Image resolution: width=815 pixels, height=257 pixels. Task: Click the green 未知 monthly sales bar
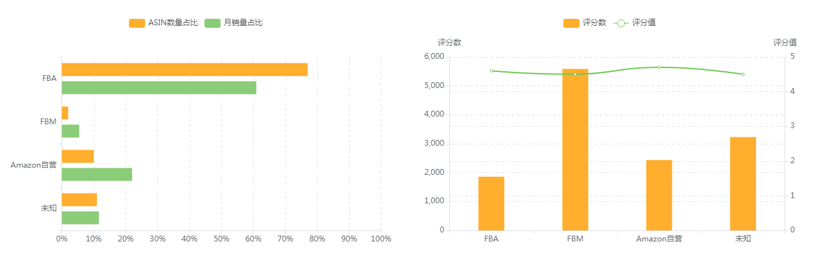[80, 218]
